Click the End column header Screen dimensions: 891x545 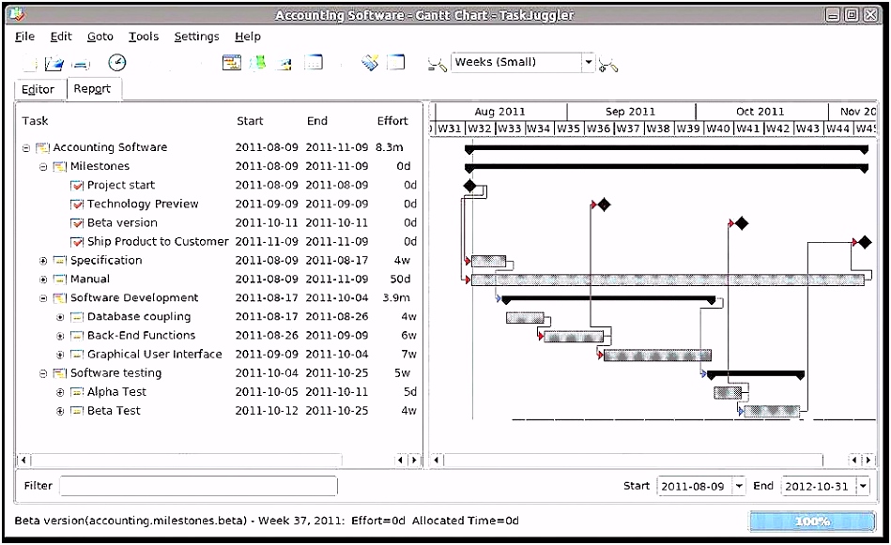[x=317, y=121]
